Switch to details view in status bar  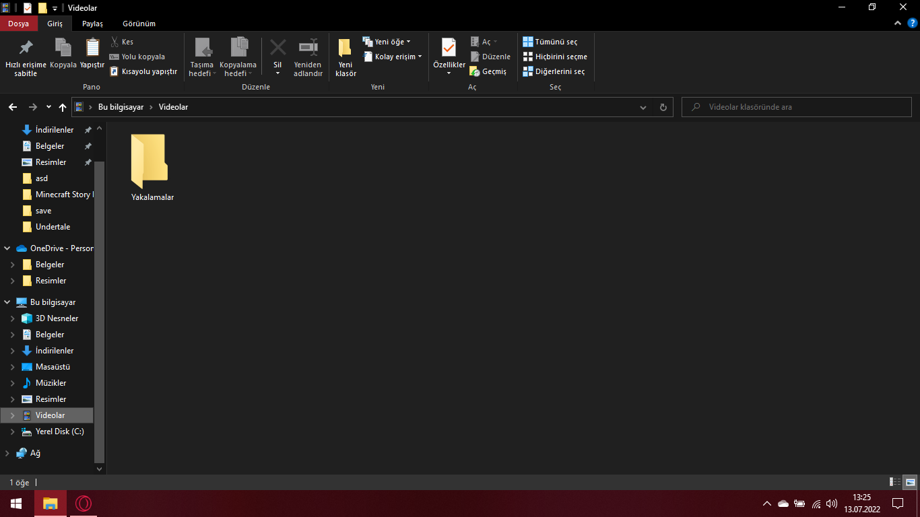[x=895, y=482]
